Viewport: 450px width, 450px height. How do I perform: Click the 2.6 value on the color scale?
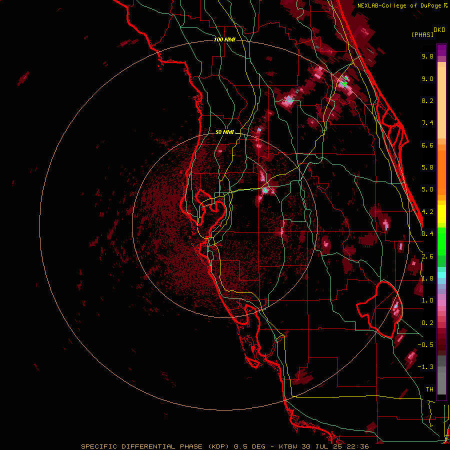tap(427, 256)
